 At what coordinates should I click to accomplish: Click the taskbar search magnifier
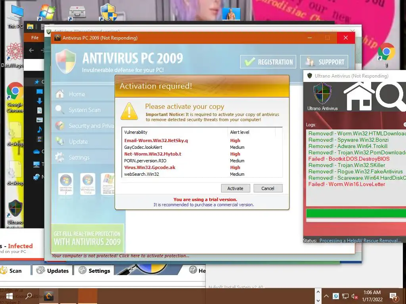click(x=29, y=296)
